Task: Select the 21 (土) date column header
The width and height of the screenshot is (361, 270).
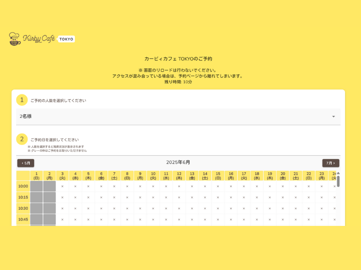Action: pos(296,176)
